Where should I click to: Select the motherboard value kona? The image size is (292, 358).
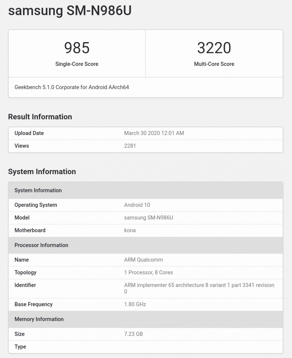(x=130, y=230)
